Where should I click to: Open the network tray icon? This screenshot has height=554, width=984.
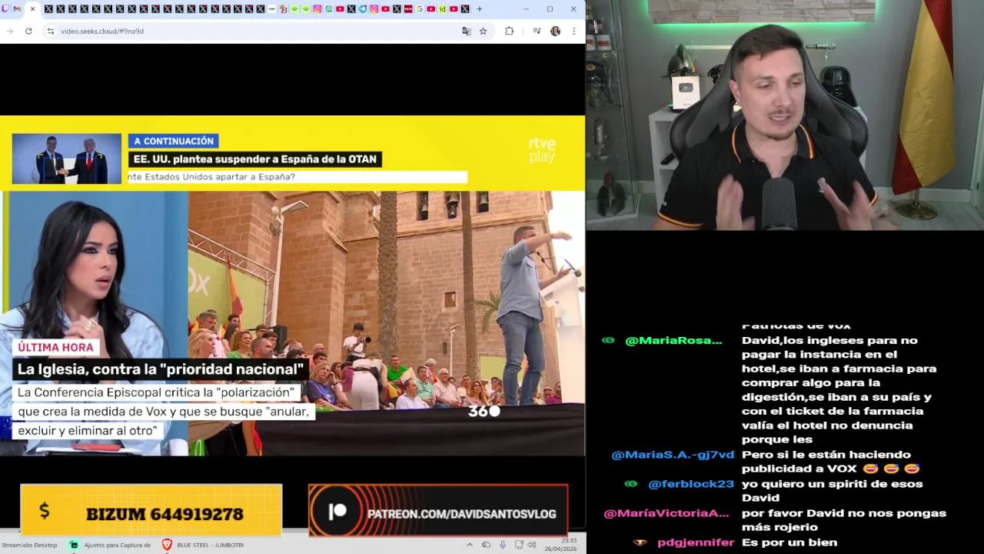tap(519, 545)
